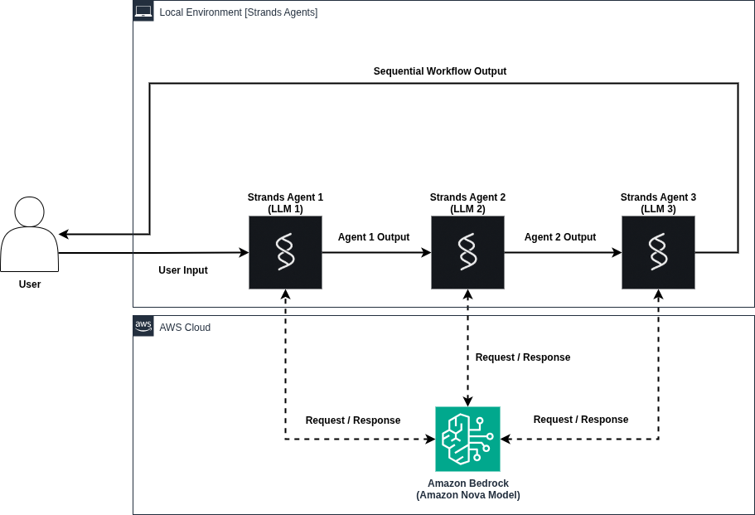Click the laptop Local Environment icon
755x515 pixels.
(x=143, y=11)
